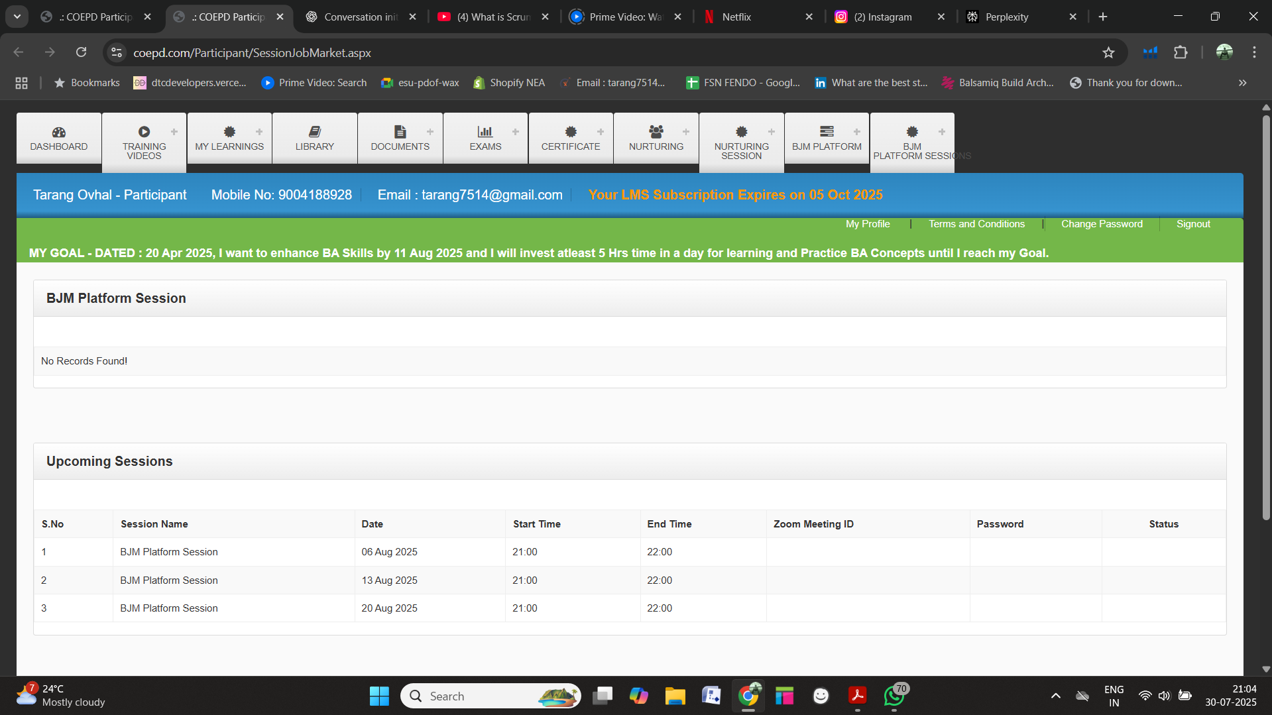Viewport: 1272px width, 715px height.
Task: Click the Documents file icon
Action: [400, 132]
